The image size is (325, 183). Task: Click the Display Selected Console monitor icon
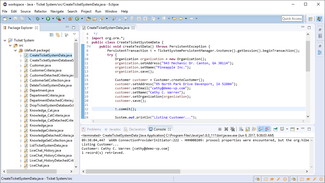click(x=282, y=129)
